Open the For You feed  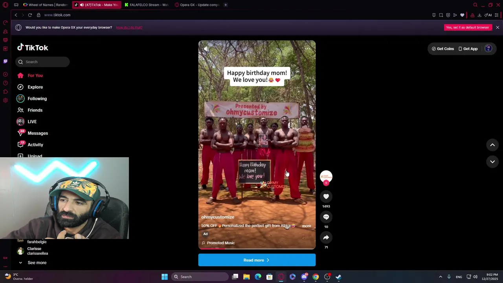coord(30,75)
